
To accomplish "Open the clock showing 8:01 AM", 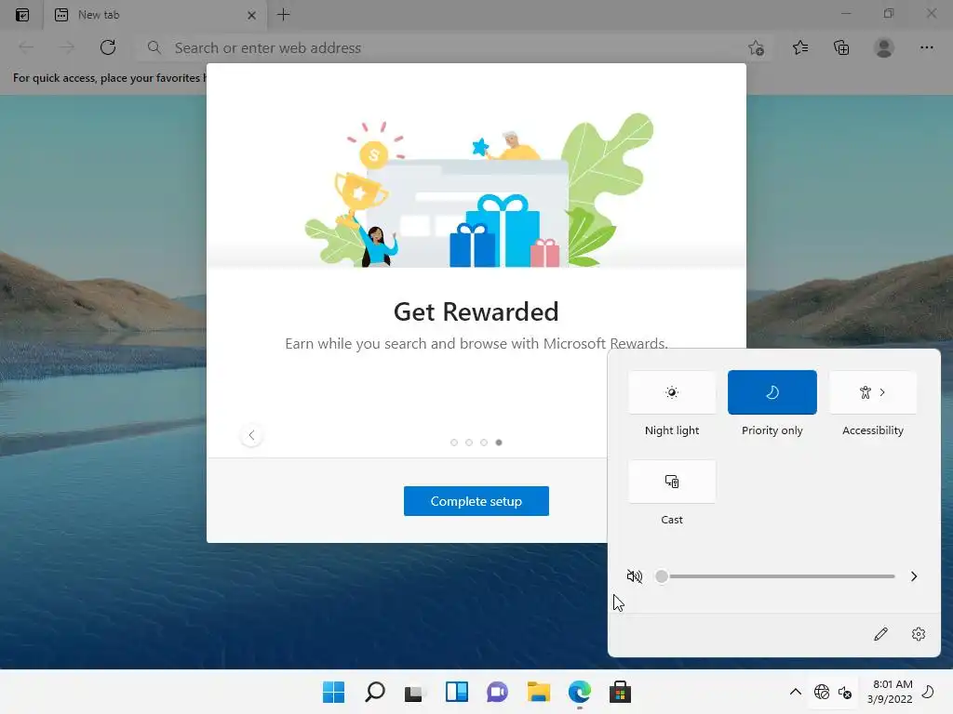I will [x=890, y=692].
